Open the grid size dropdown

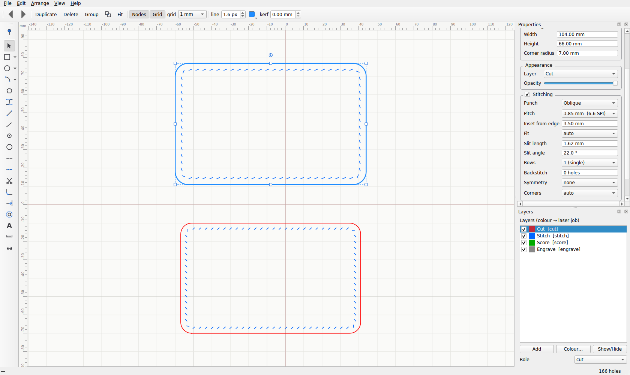coord(192,14)
